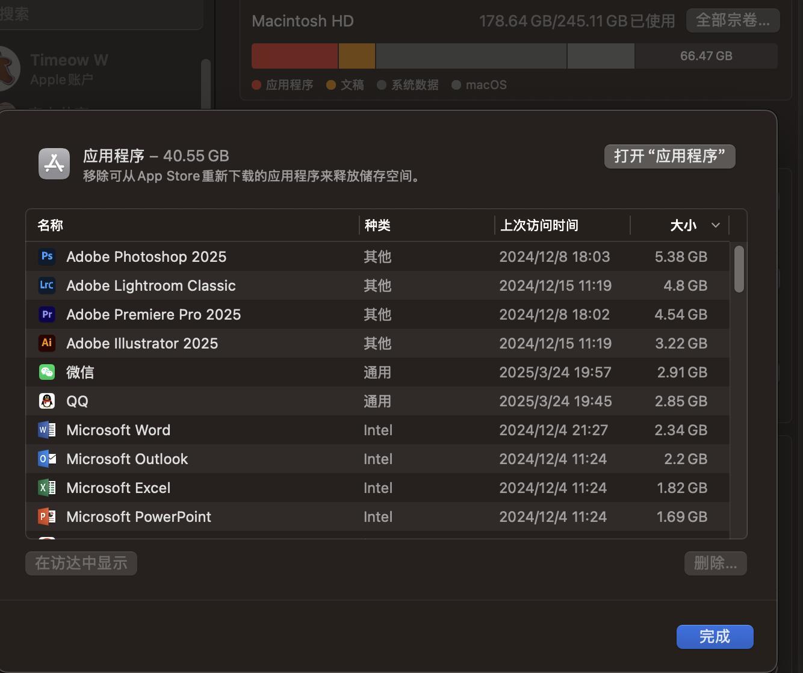The image size is (803, 673).
Task: Click the 2.91 GB size value
Action: [x=682, y=372]
